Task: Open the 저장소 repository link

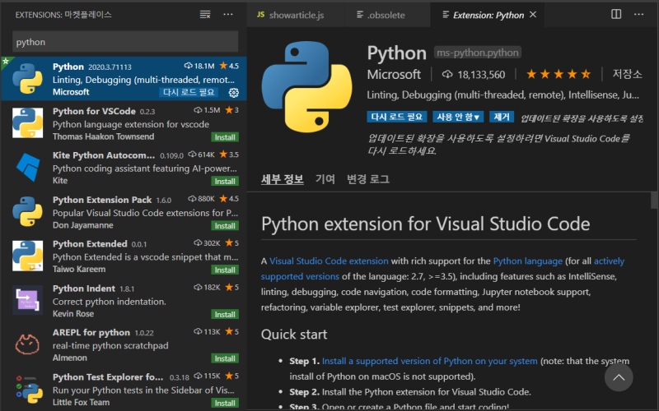Action: pos(627,74)
